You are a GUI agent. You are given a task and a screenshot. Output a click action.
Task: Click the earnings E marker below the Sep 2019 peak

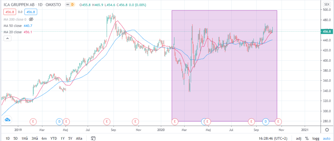pos(107,121)
